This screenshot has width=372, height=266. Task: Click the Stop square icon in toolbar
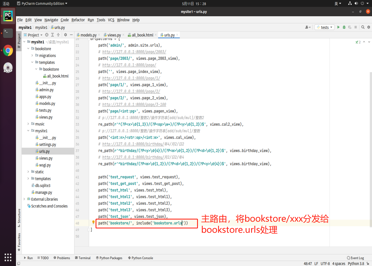point(355,27)
